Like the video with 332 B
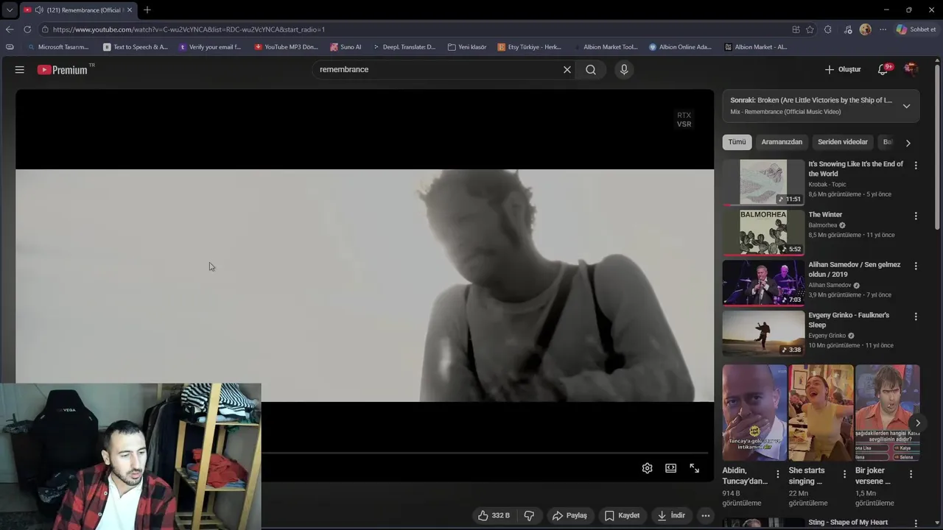Viewport: 943px width, 530px height. (x=494, y=515)
